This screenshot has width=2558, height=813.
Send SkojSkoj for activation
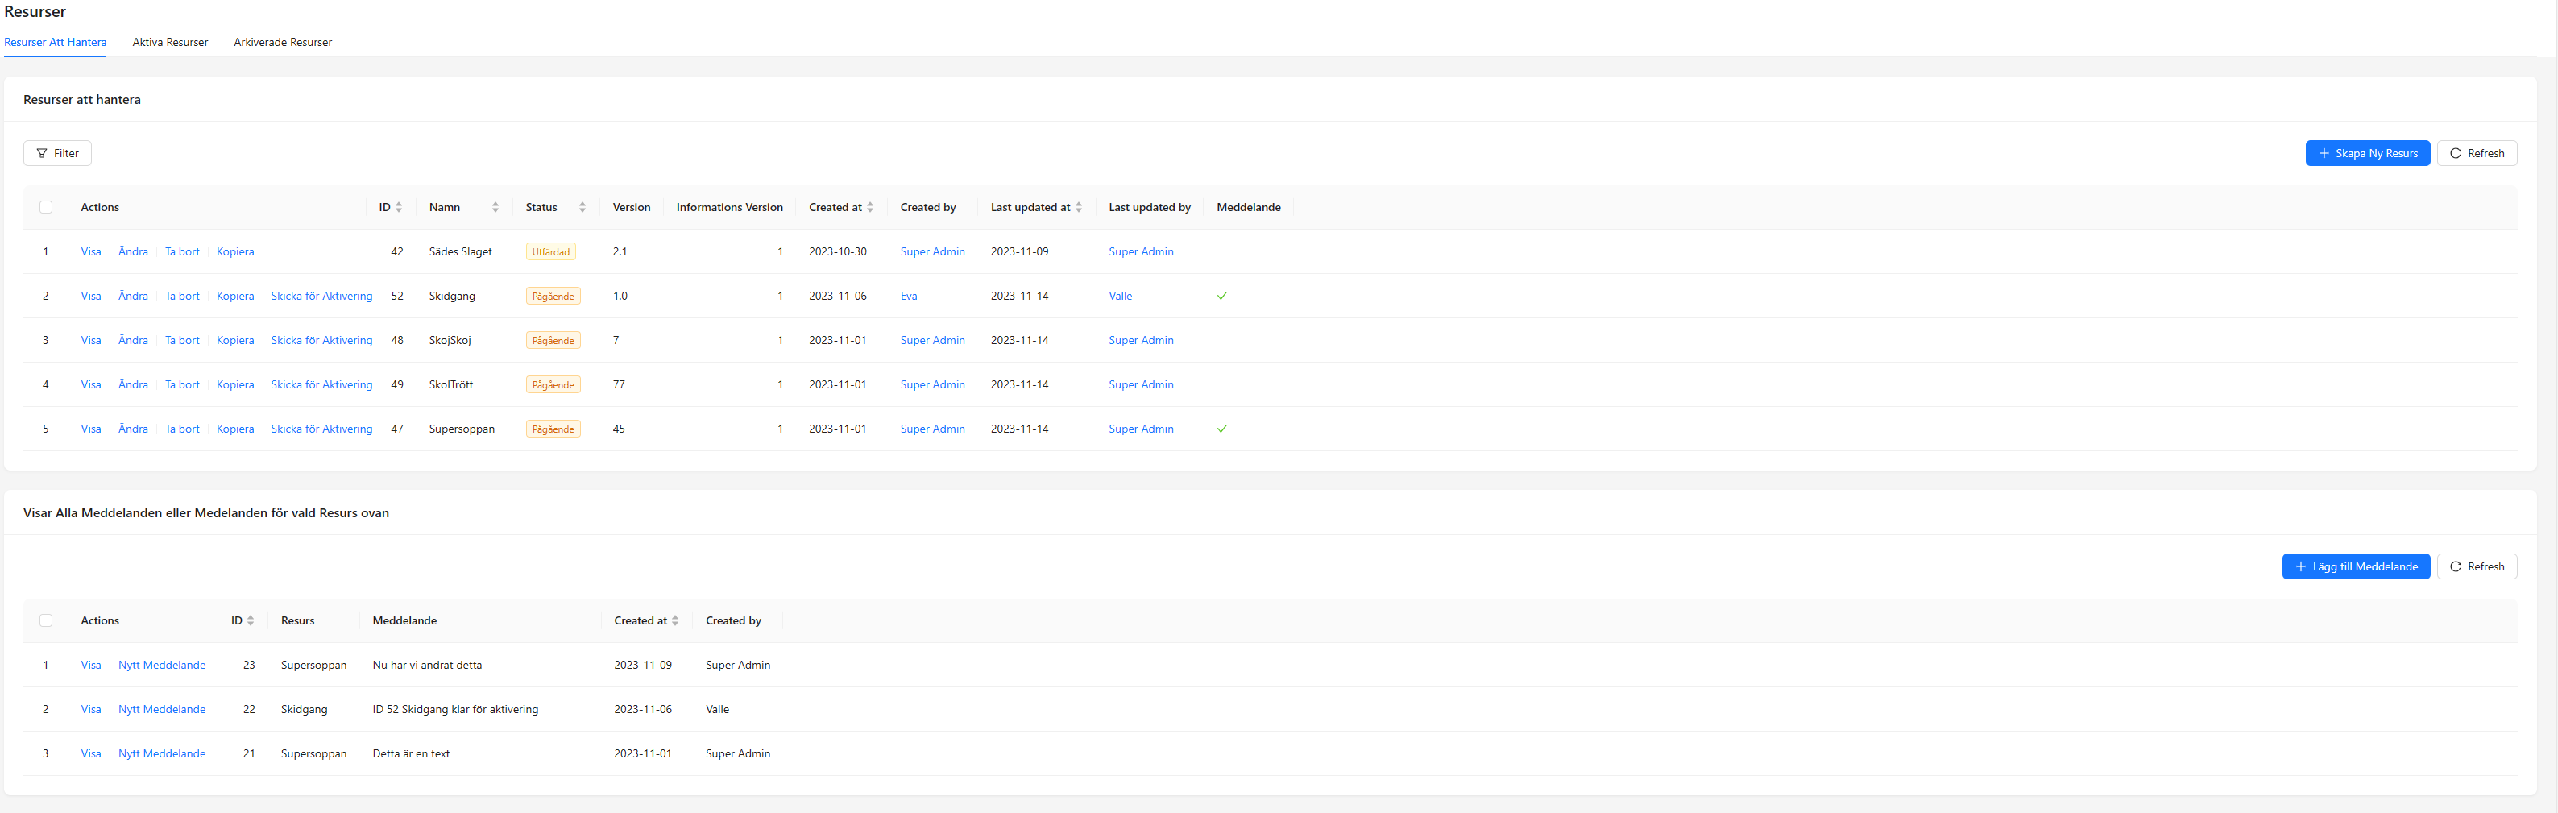tap(321, 341)
